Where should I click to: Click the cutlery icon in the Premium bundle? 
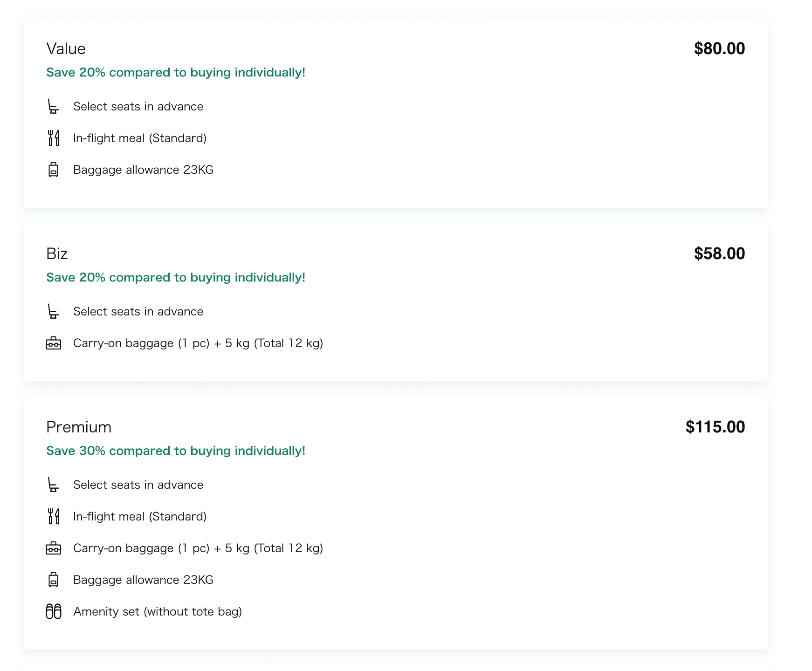pyautogui.click(x=54, y=516)
